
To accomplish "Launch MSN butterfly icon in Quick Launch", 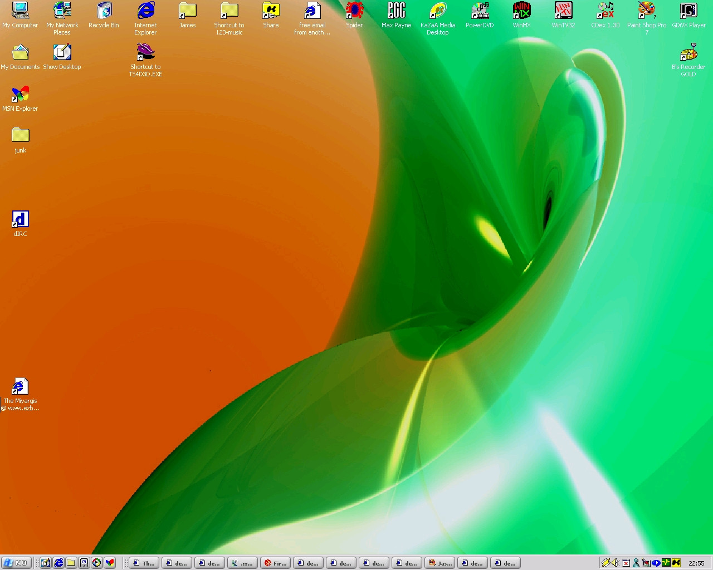I will (x=110, y=563).
